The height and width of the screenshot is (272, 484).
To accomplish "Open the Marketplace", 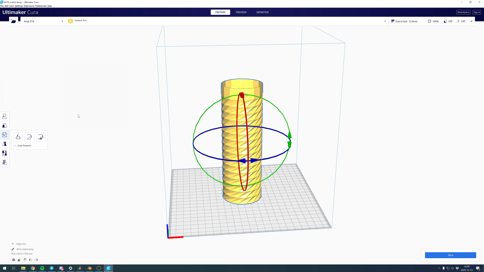I will [x=463, y=12].
